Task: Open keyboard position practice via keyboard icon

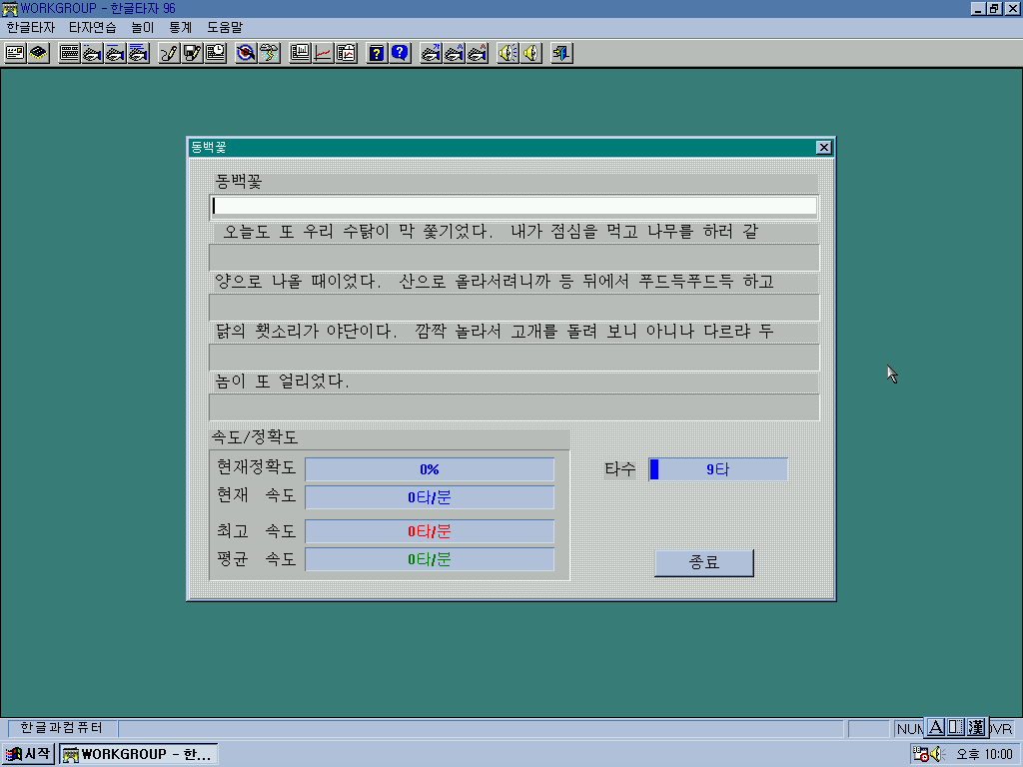Action: click(x=69, y=53)
